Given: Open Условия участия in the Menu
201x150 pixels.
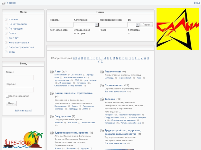Looking at the screenshot, I should [x=19, y=42].
